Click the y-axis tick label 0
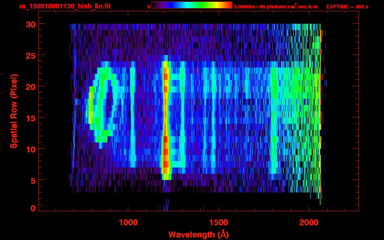 [33, 208]
